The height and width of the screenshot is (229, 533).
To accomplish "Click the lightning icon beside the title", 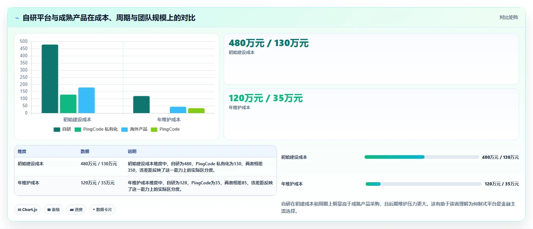I will (17, 18).
